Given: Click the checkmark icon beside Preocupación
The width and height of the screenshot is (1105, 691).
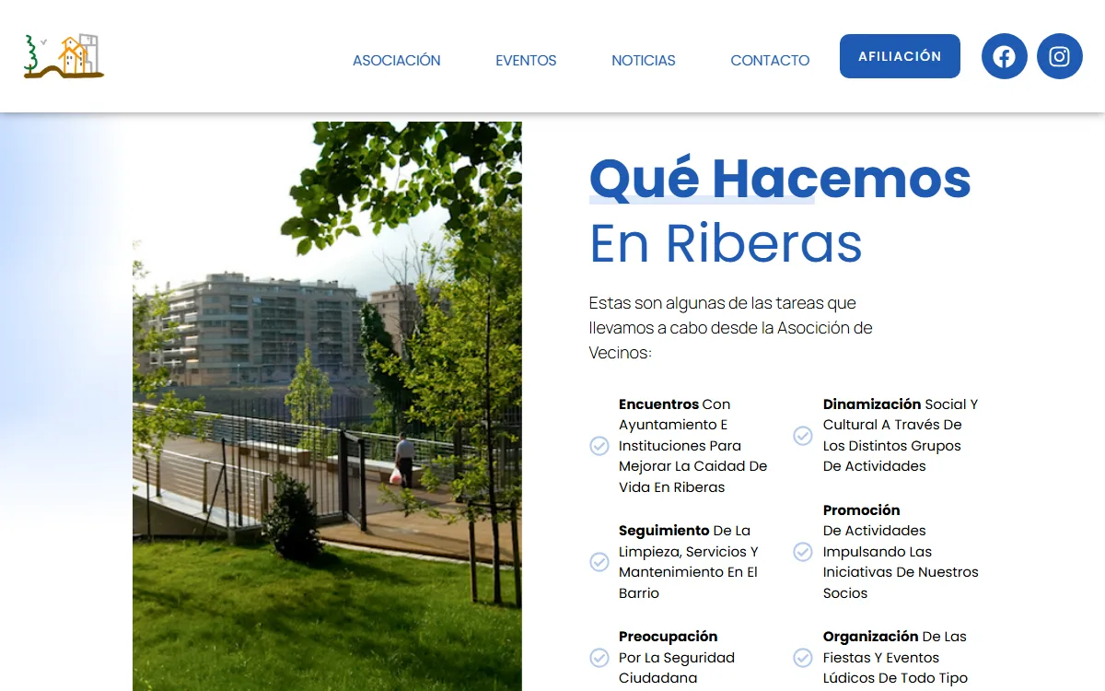Looking at the screenshot, I should coord(599,658).
